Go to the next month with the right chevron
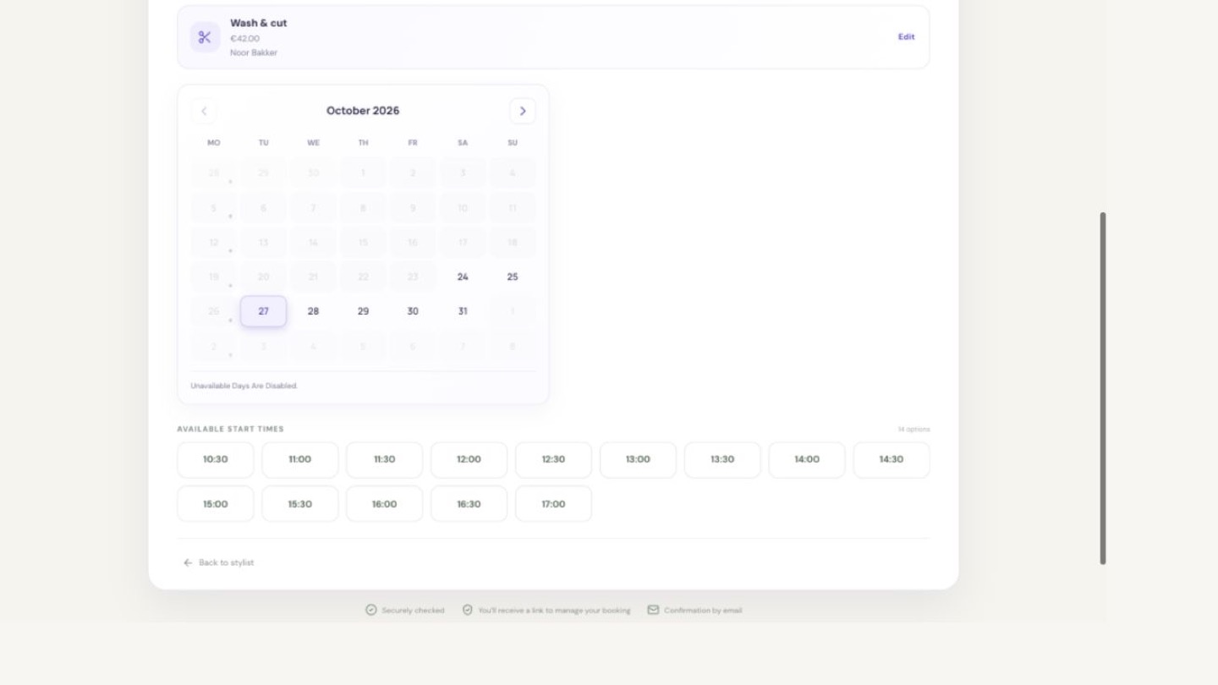The width and height of the screenshot is (1218, 685). tap(523, 111)
